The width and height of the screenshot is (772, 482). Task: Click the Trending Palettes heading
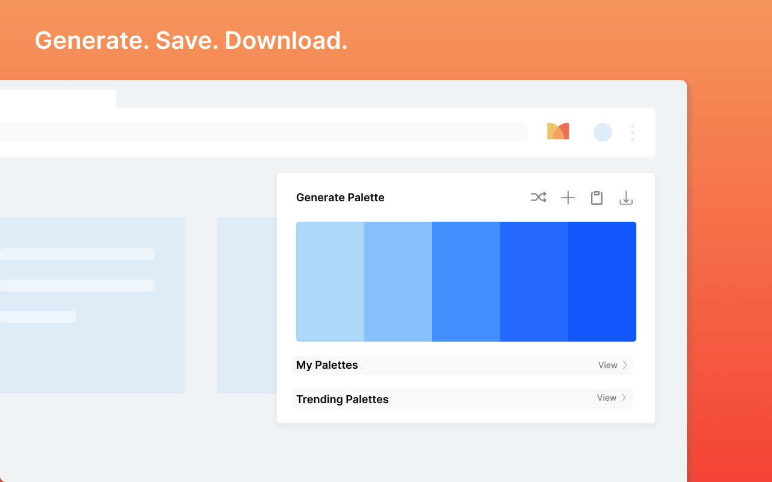[x=343, y=399]
